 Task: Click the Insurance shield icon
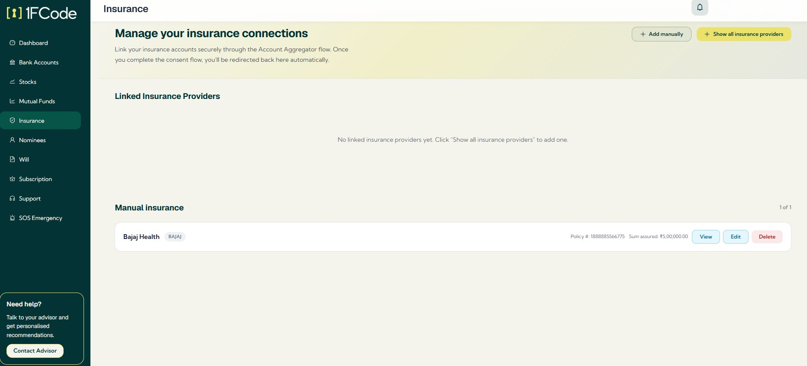coord(12,121)
